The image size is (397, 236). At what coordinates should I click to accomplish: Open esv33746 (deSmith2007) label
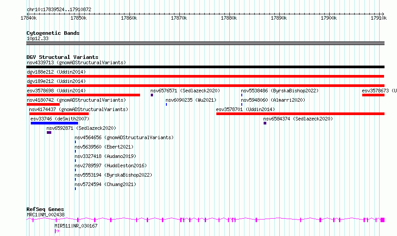coord(60,119)
